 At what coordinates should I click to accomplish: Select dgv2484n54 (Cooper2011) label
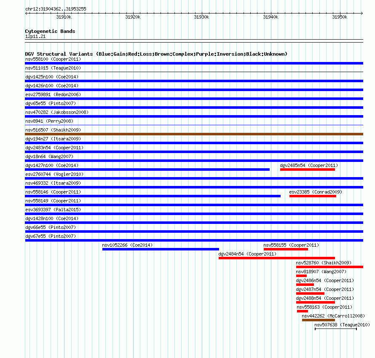247,254
